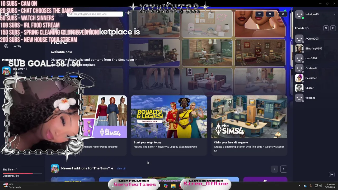Open the Maker Packs Sims 4 thumbnail

point(104,117)
